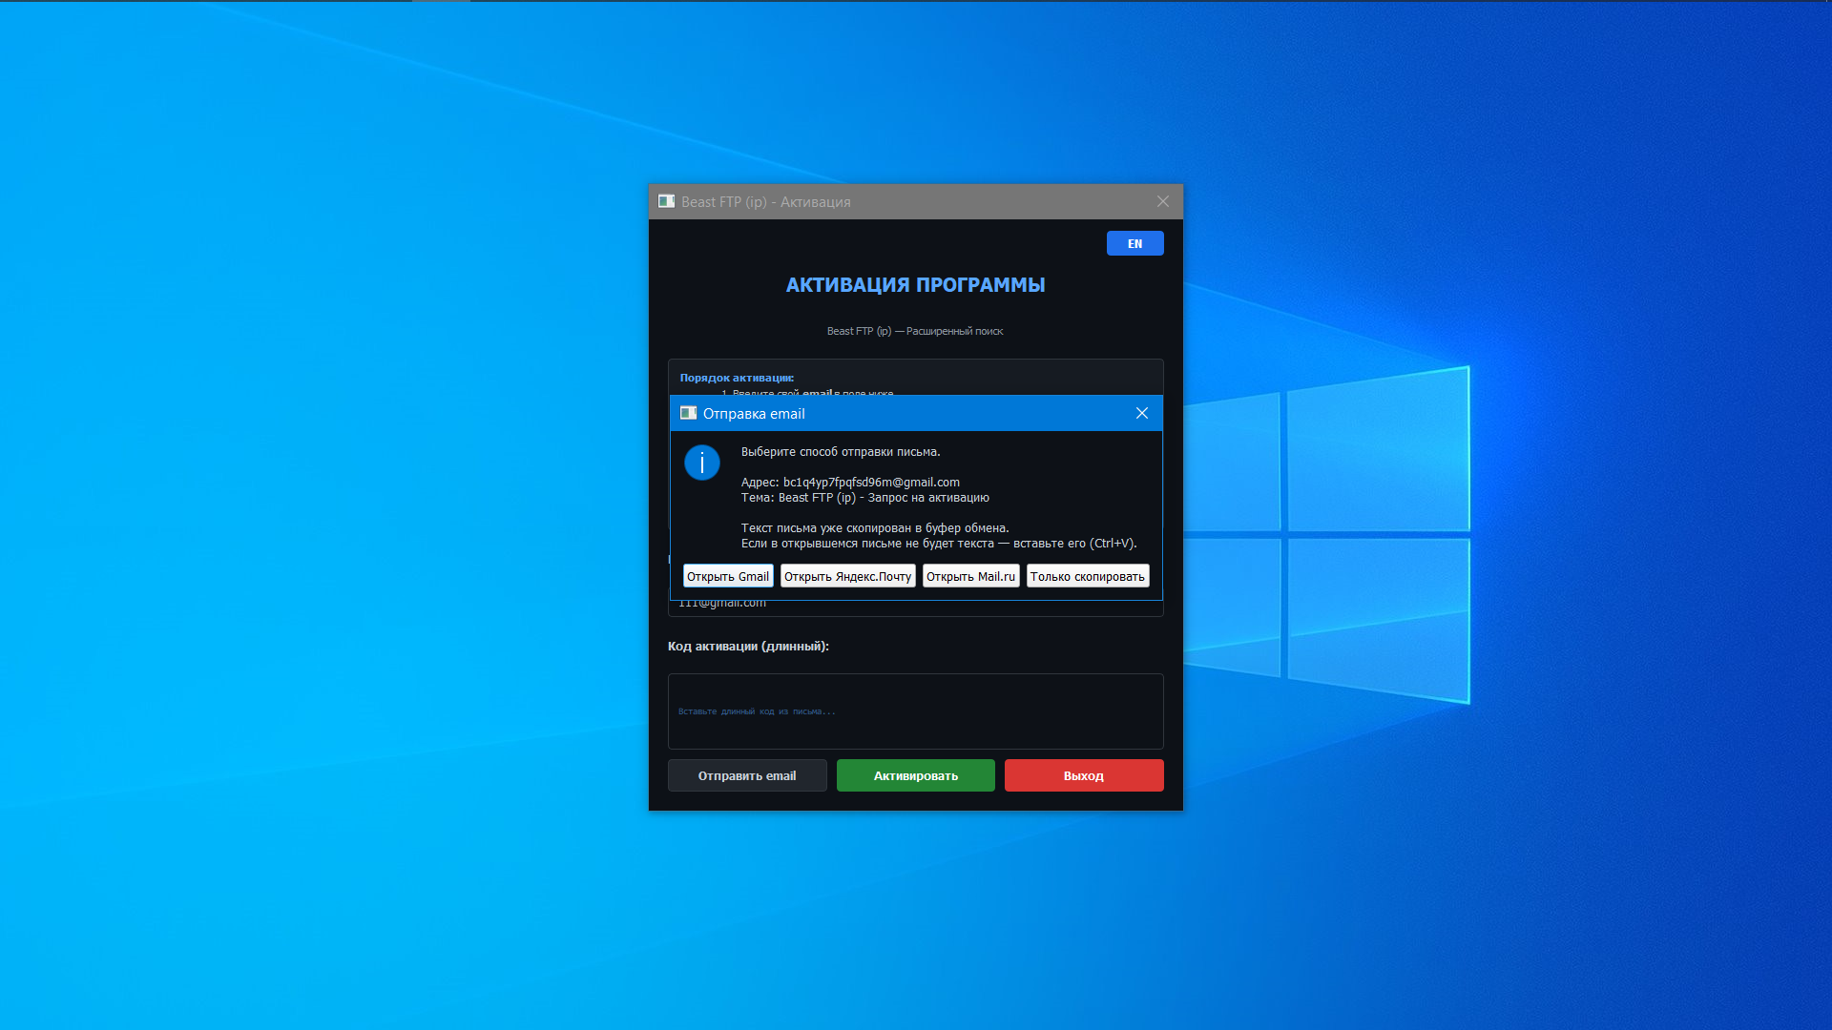
Task: Click the АКТИВАЦИЯ ПРОГРАММЫ heading
Action: click(x=915, y=285)
